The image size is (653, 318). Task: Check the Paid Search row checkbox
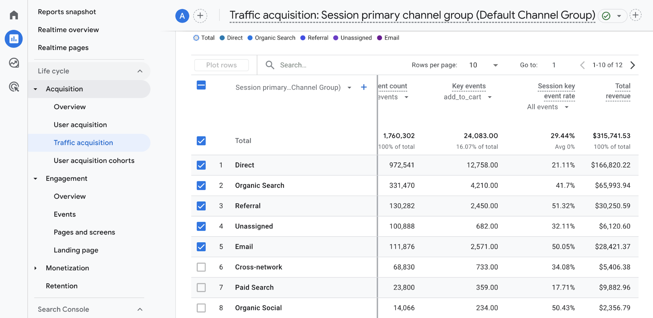coord(201,287)
